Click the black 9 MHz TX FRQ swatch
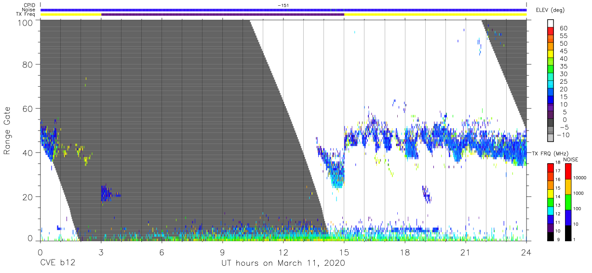 550,235
